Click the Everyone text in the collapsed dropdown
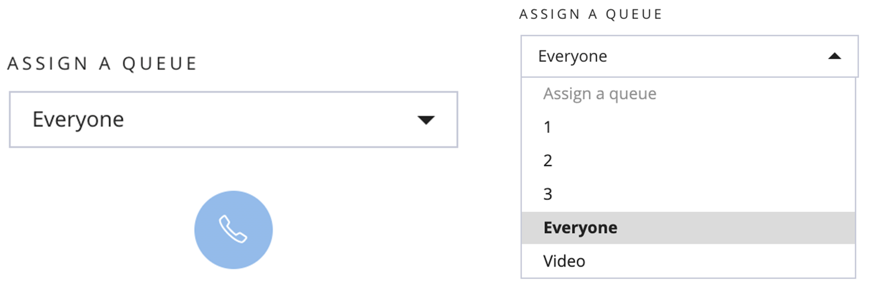The image size is (871, 303). tap(78, 120)
